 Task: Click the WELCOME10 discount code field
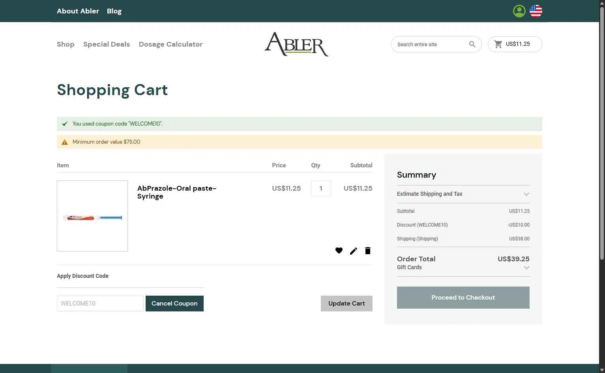point(100,304)
